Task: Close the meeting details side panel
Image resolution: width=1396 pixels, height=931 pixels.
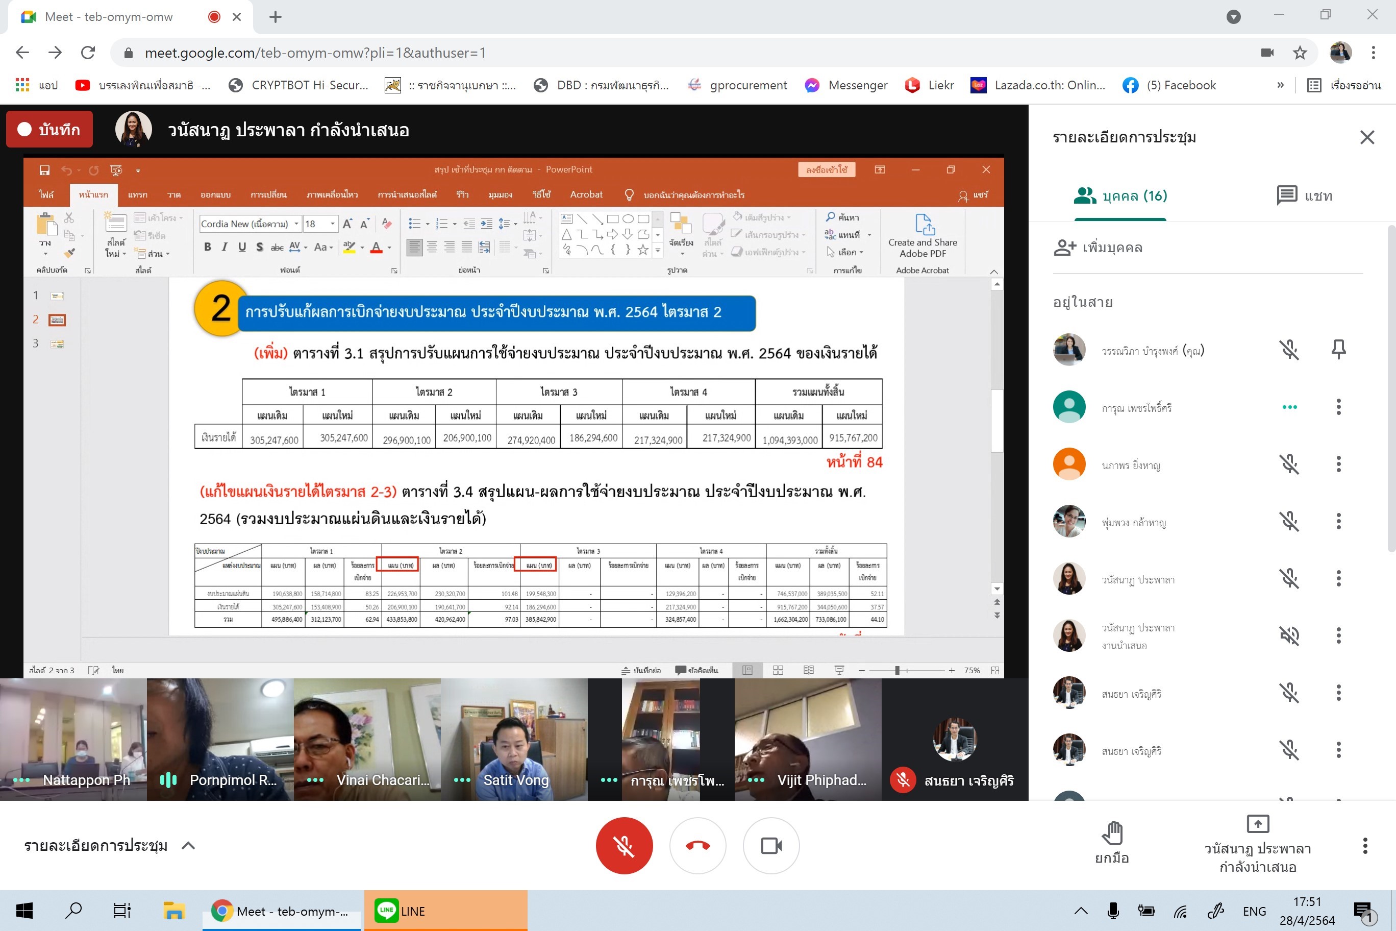Action: [x=1367, y=137]
